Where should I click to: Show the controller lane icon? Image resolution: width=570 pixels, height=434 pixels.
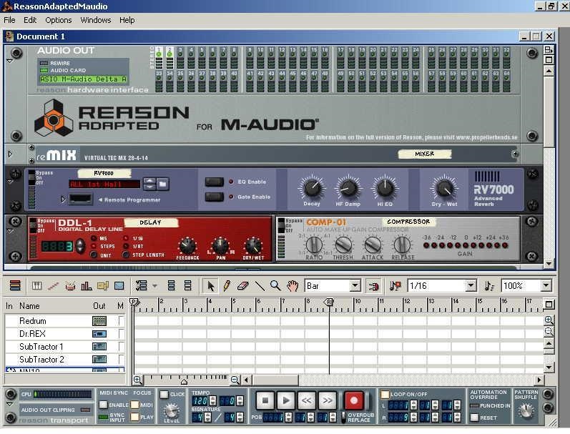click(x=119, y=286)
